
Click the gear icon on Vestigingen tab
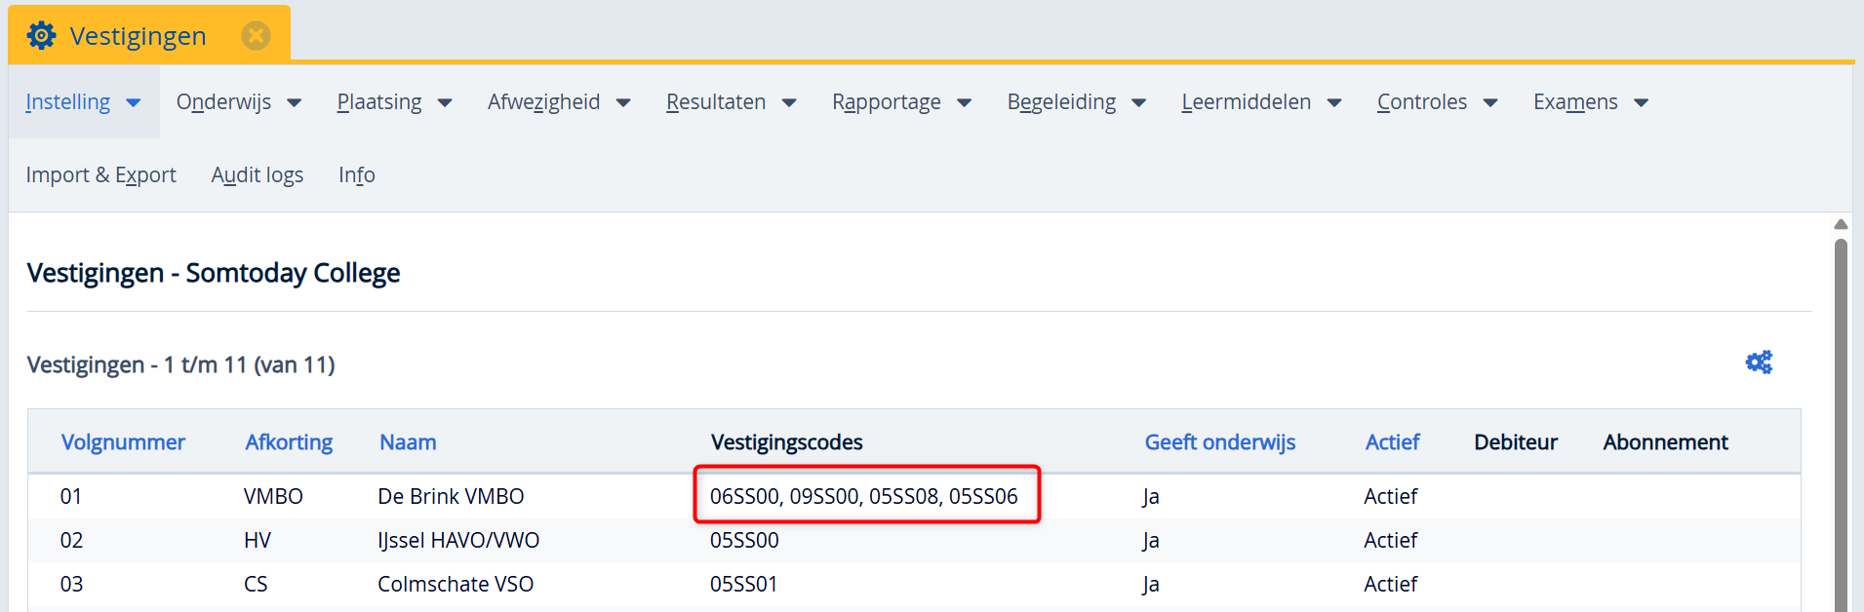pos(41,36)
